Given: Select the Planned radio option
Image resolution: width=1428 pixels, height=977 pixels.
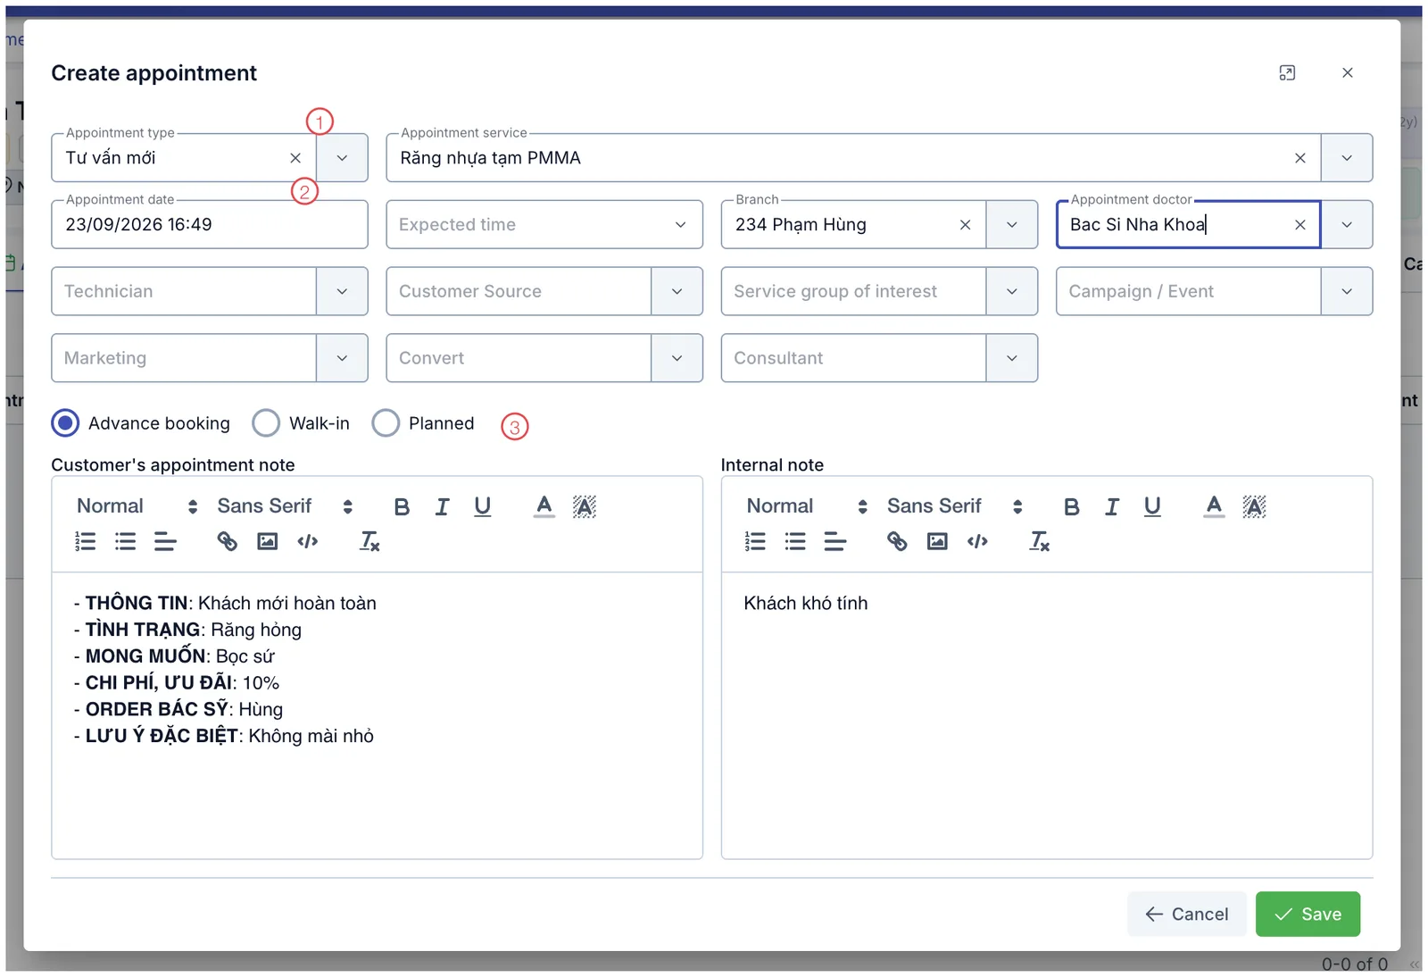Looking at the screenshot, I should tap(386, 423).
